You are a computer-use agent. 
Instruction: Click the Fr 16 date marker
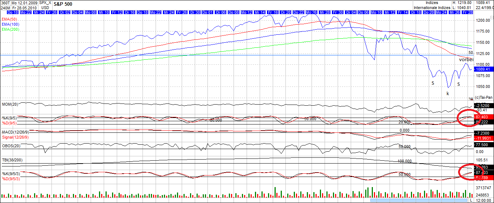pos(273,12)
